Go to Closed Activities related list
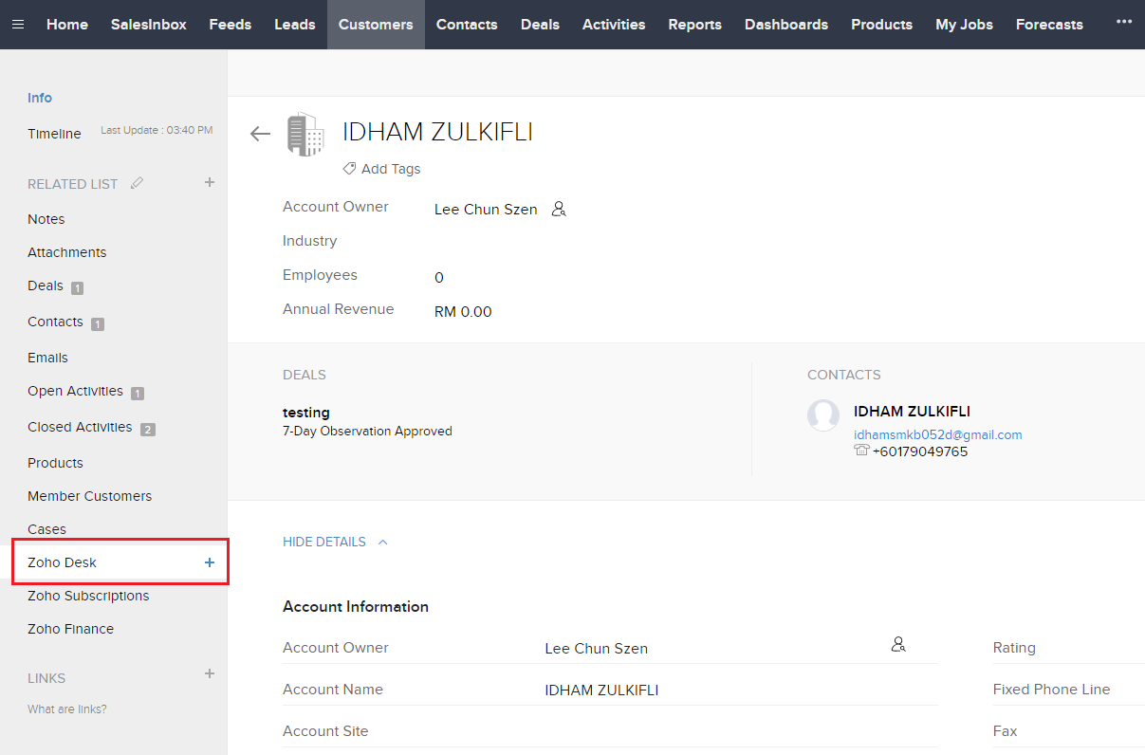This screenshot has width=1145, height=755. (x=80, y=427)
